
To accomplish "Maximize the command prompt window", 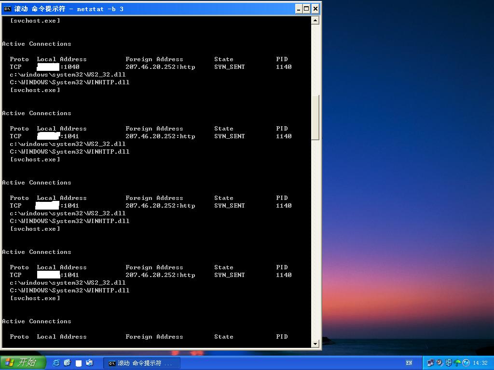I will [x=306, y=9].
